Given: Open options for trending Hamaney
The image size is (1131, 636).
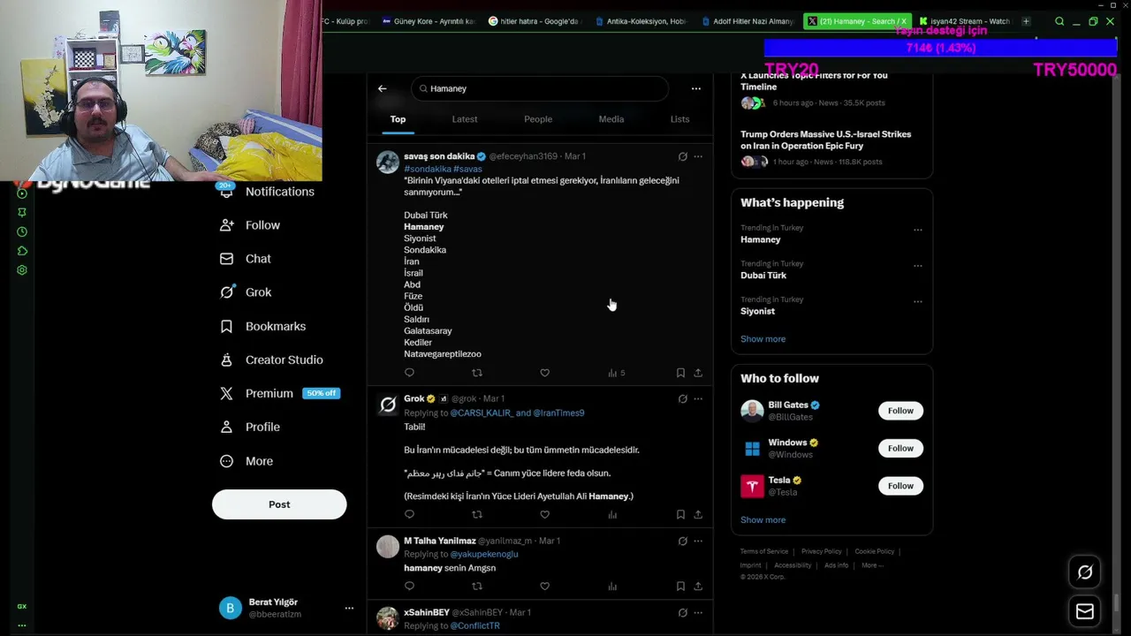Looking at the screenshot, I should click(x=918, y=230).
